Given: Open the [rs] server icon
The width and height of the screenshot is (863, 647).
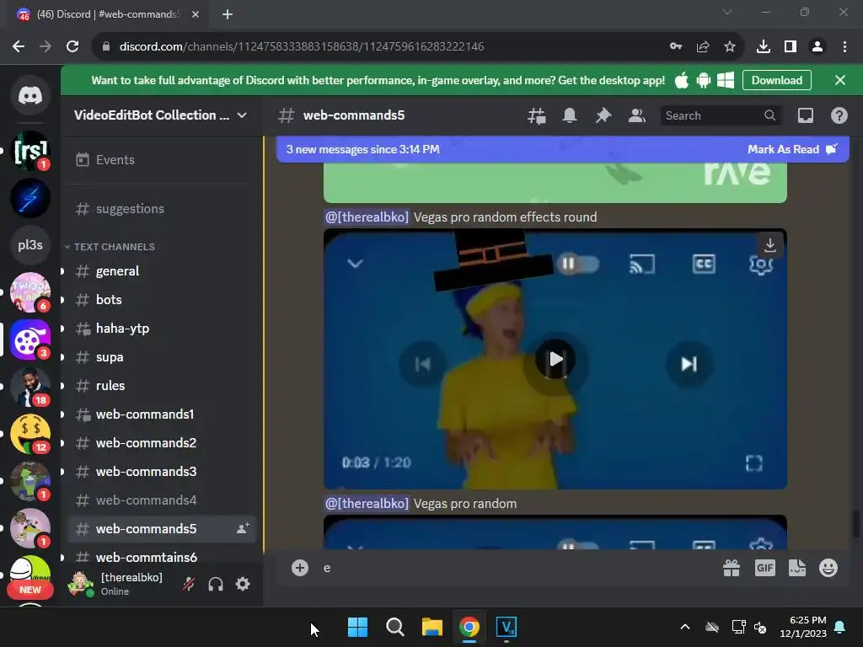Looking at the screenshot, I should point(30,151).
